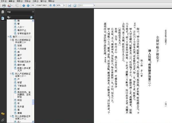Click the bookmark icon next to 郁冒

pyautogui.click(x=15, y=83)
